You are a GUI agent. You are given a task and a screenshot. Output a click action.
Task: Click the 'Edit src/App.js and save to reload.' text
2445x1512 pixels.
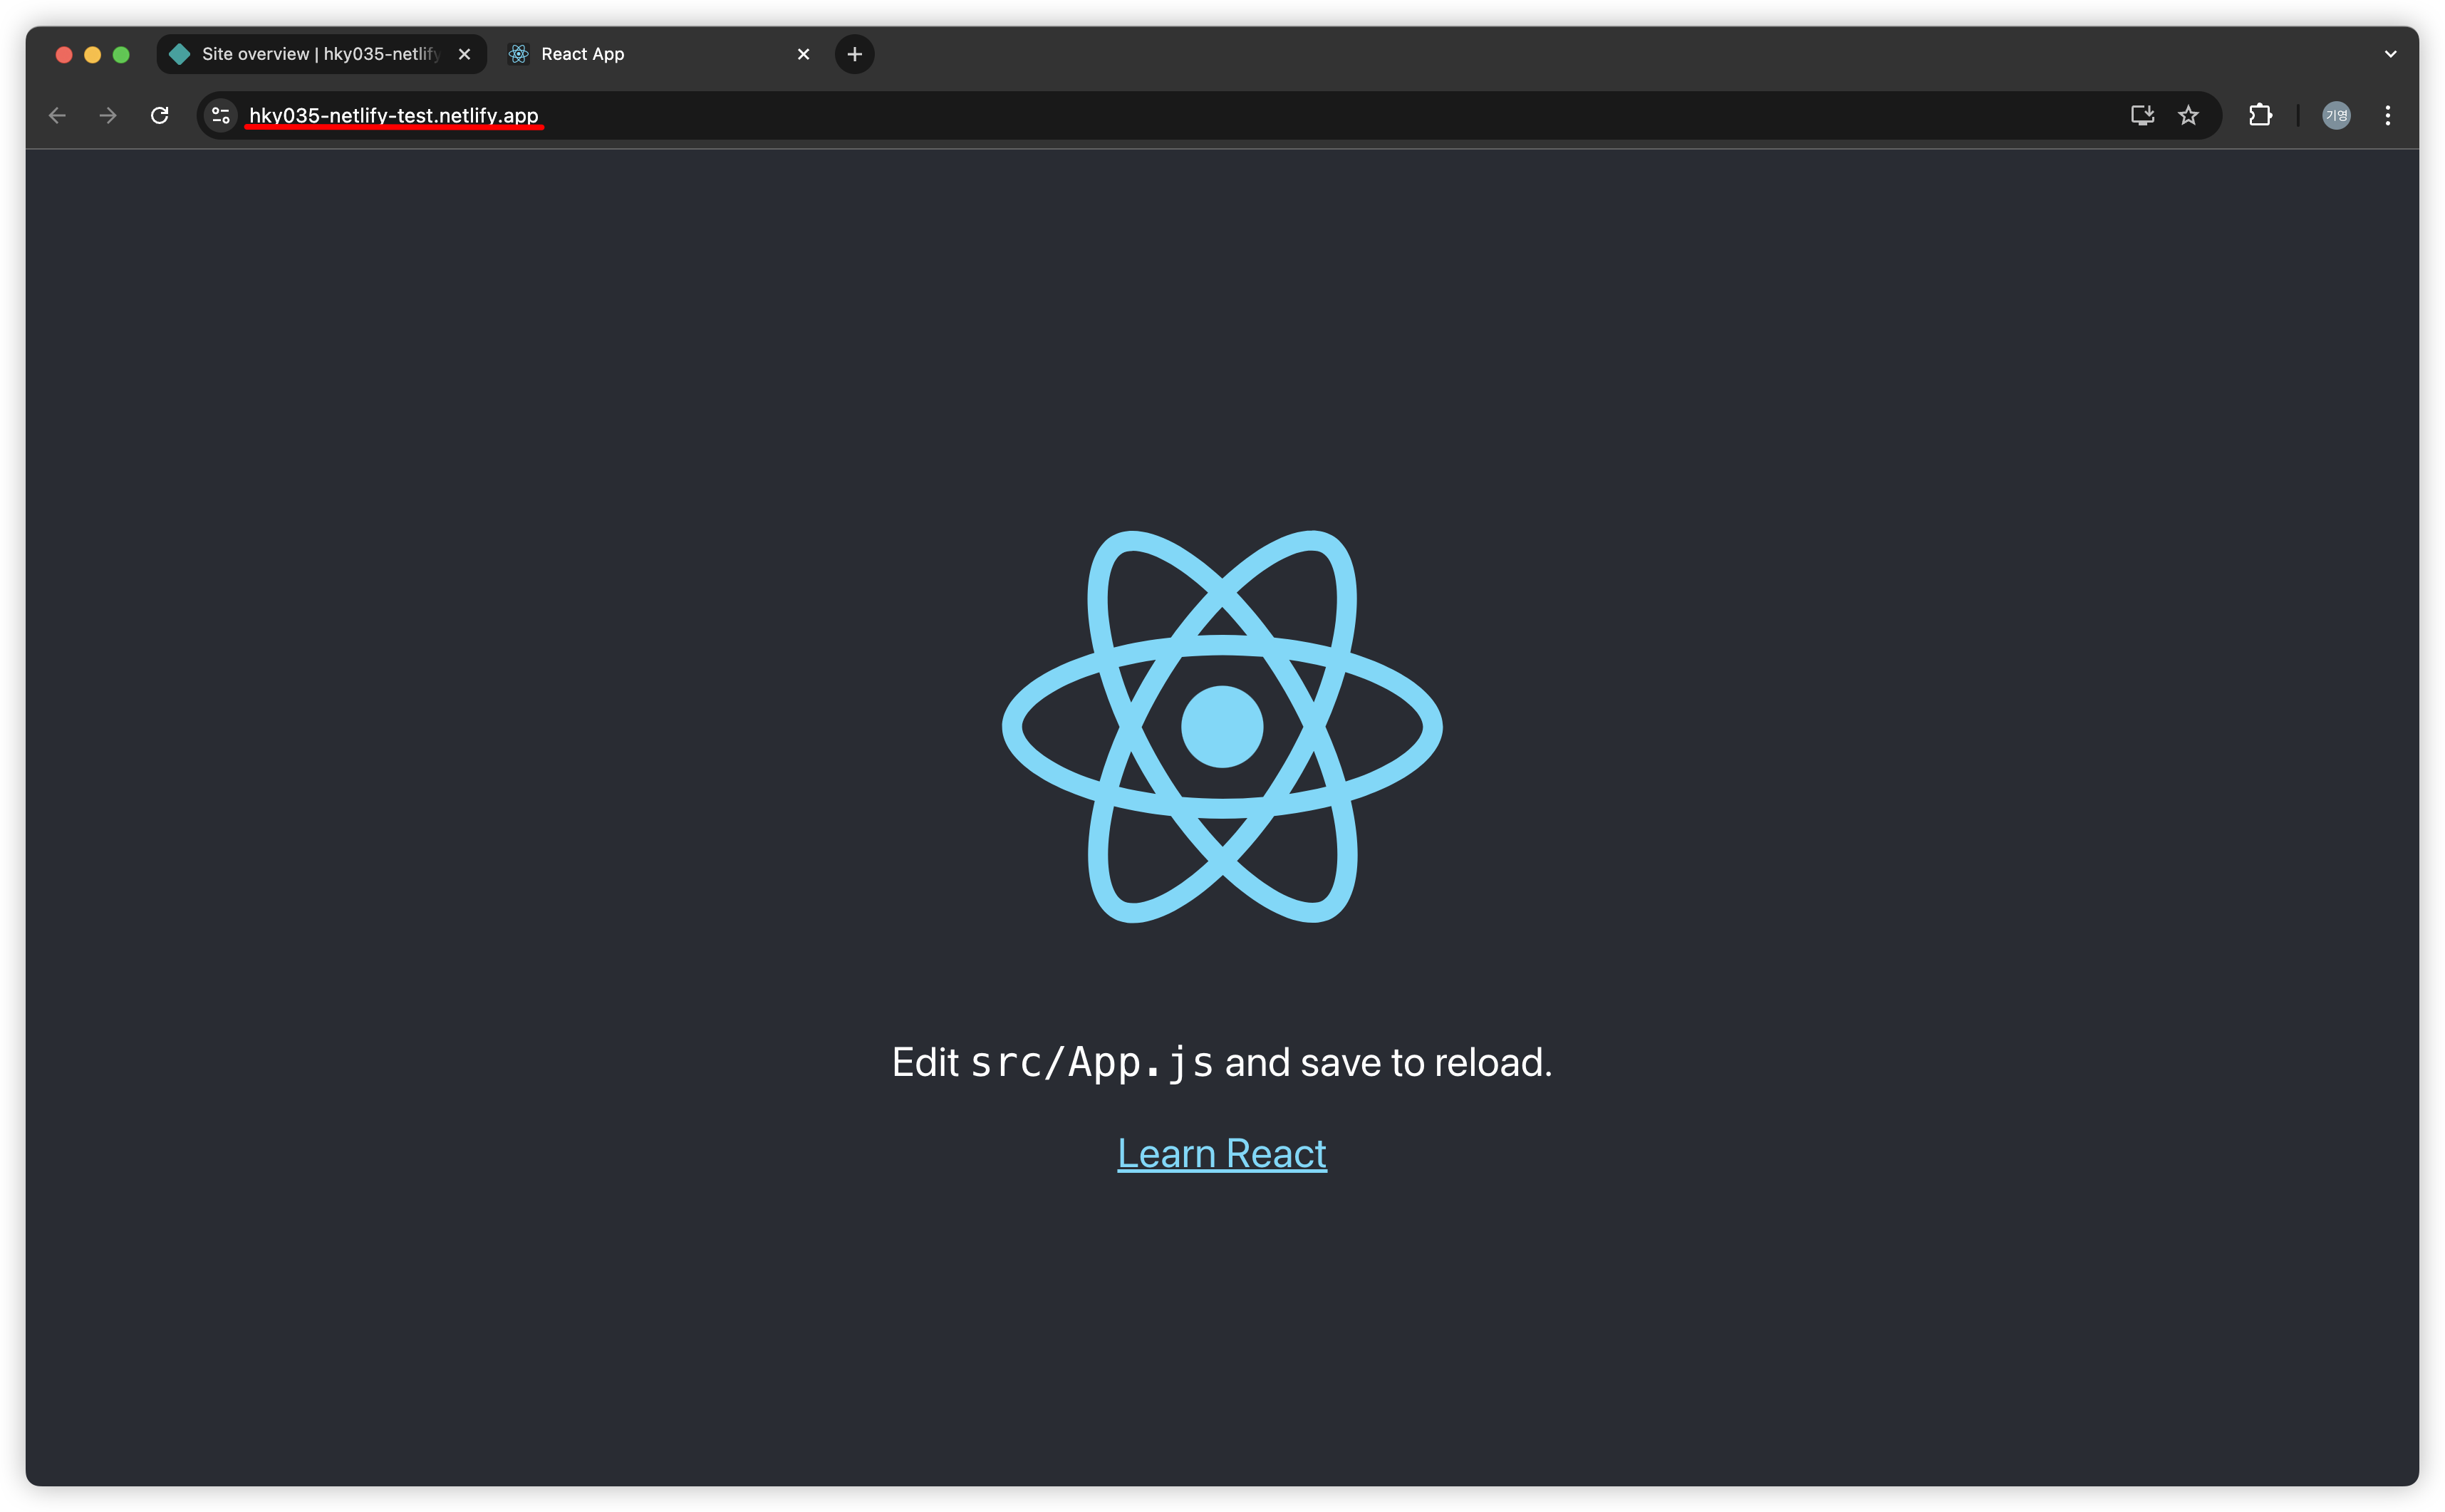coord(1222,1062)
